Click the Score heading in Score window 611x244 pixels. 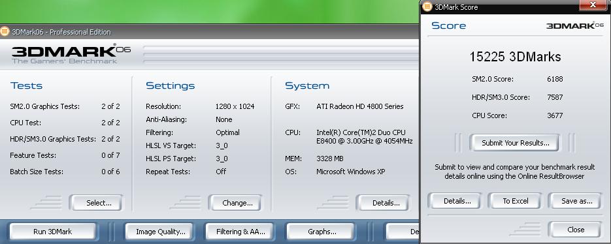click(448, 25)
